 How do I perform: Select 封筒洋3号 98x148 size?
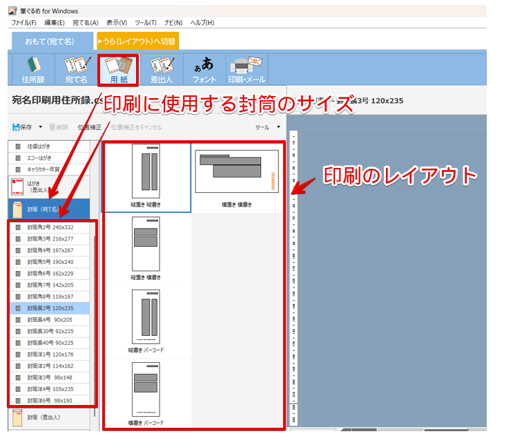point(50,377)
